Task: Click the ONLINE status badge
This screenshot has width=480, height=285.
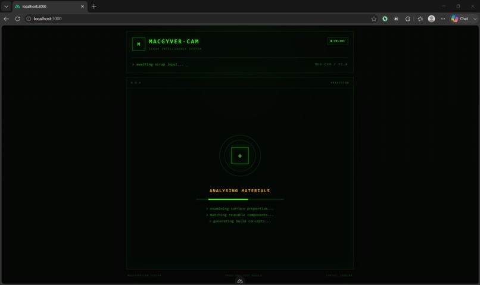Action: [338, 41]
